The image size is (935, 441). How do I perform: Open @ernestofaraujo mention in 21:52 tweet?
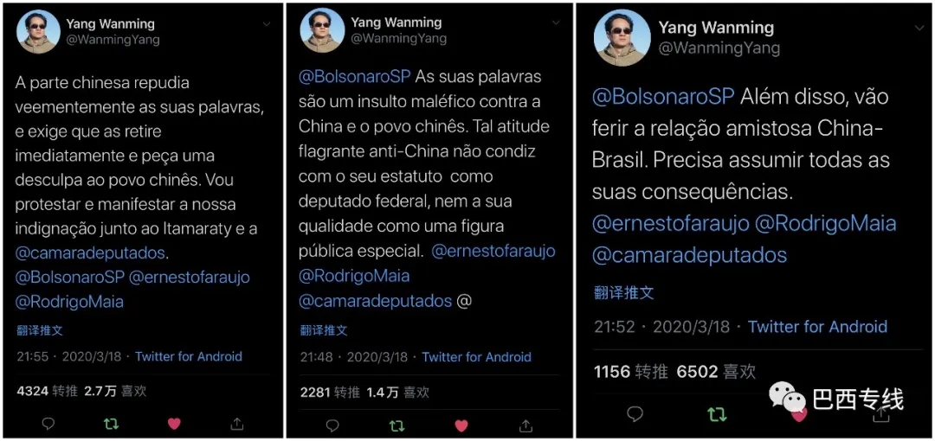(x=668, y=223)
